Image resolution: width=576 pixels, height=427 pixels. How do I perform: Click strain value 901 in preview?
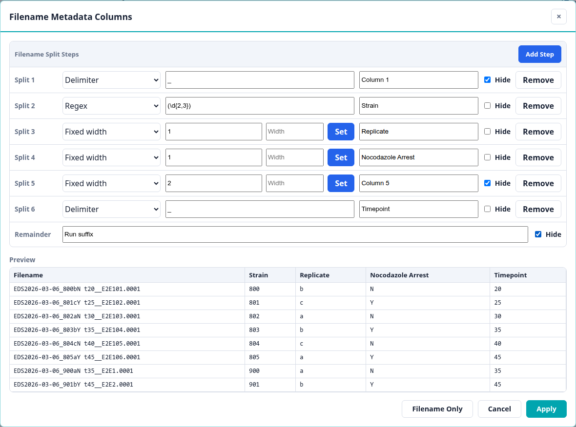click(x=254, y=385)
